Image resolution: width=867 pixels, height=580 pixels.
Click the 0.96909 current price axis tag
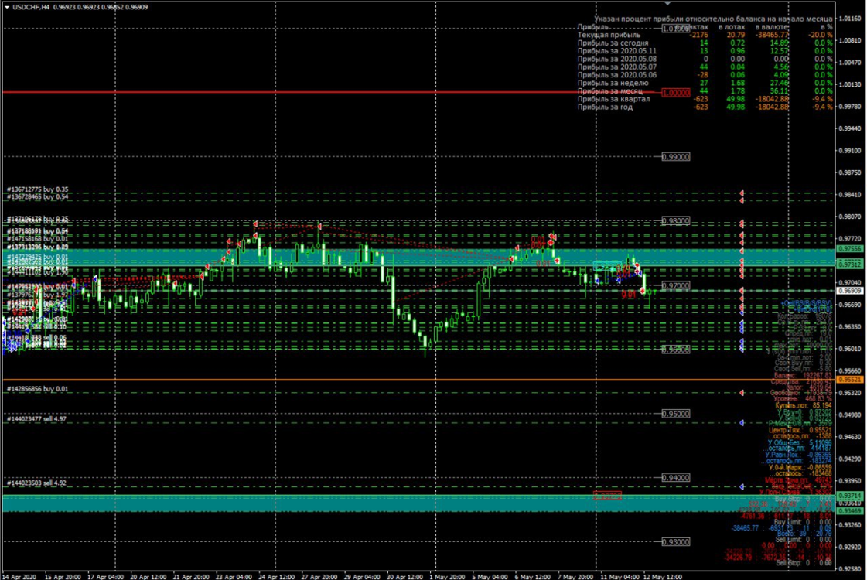pos(850,291)
